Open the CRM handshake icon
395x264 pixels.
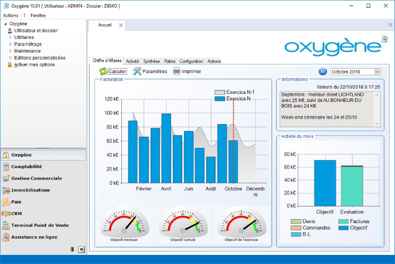(6, 214)
